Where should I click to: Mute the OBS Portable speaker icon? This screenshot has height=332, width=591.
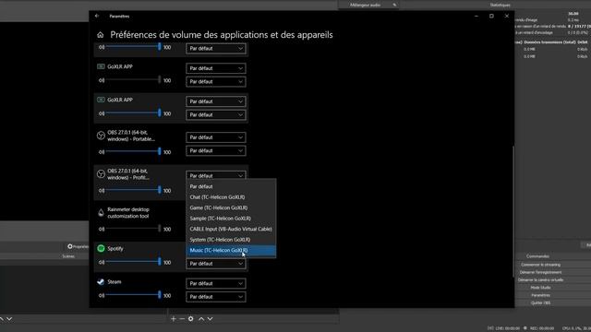point(102,152)
